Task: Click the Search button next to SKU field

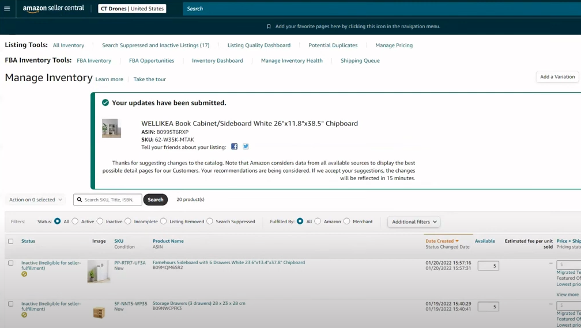Action: [156, 200]
